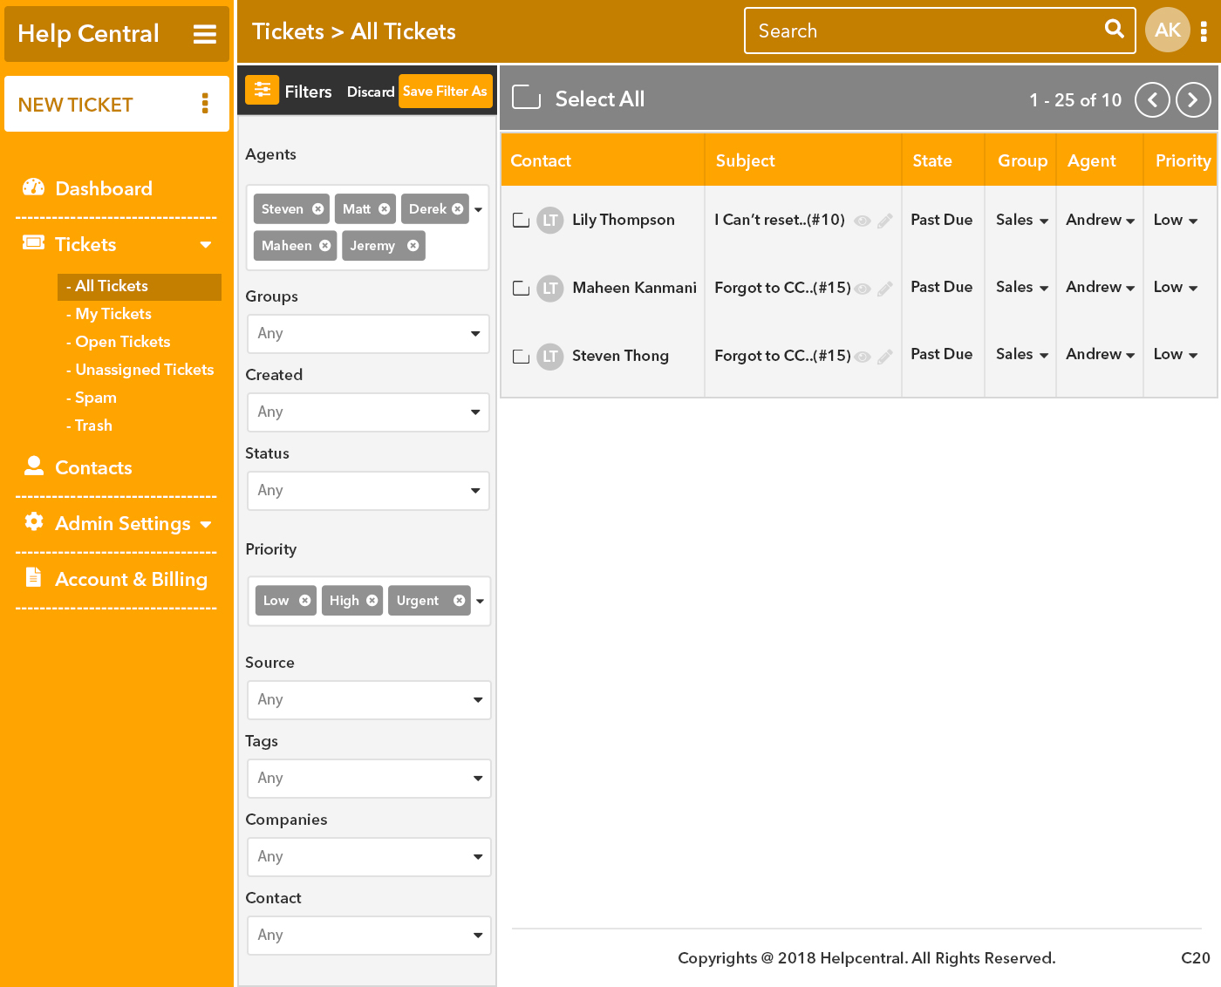The image size is (1221, 987).
Task: Toggle the eye icon on Steven Thong's ticket
Action: tap(863, 357)
